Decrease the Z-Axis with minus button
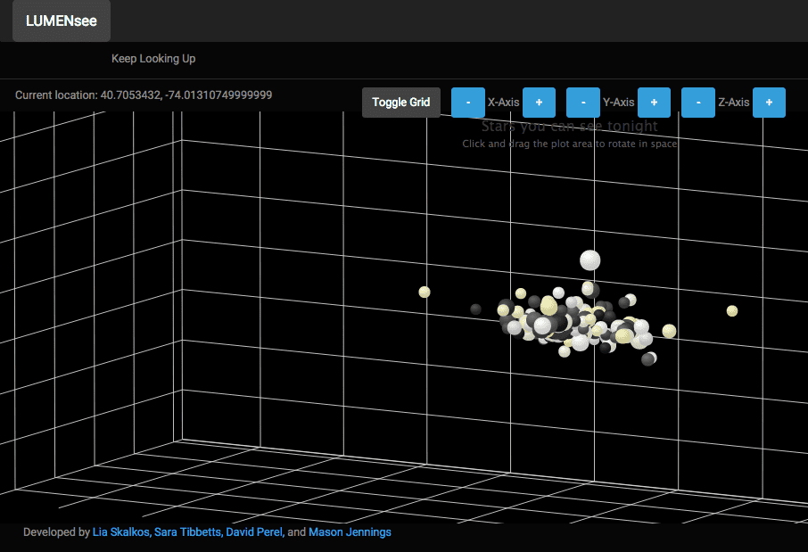808x552 pixels. pyautogui.click(x=697, y=102)
